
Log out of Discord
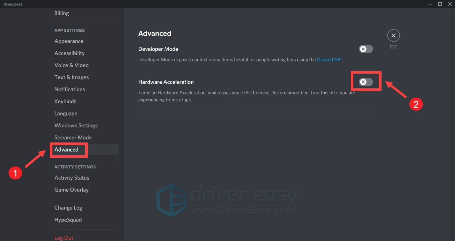pos(64,237)
